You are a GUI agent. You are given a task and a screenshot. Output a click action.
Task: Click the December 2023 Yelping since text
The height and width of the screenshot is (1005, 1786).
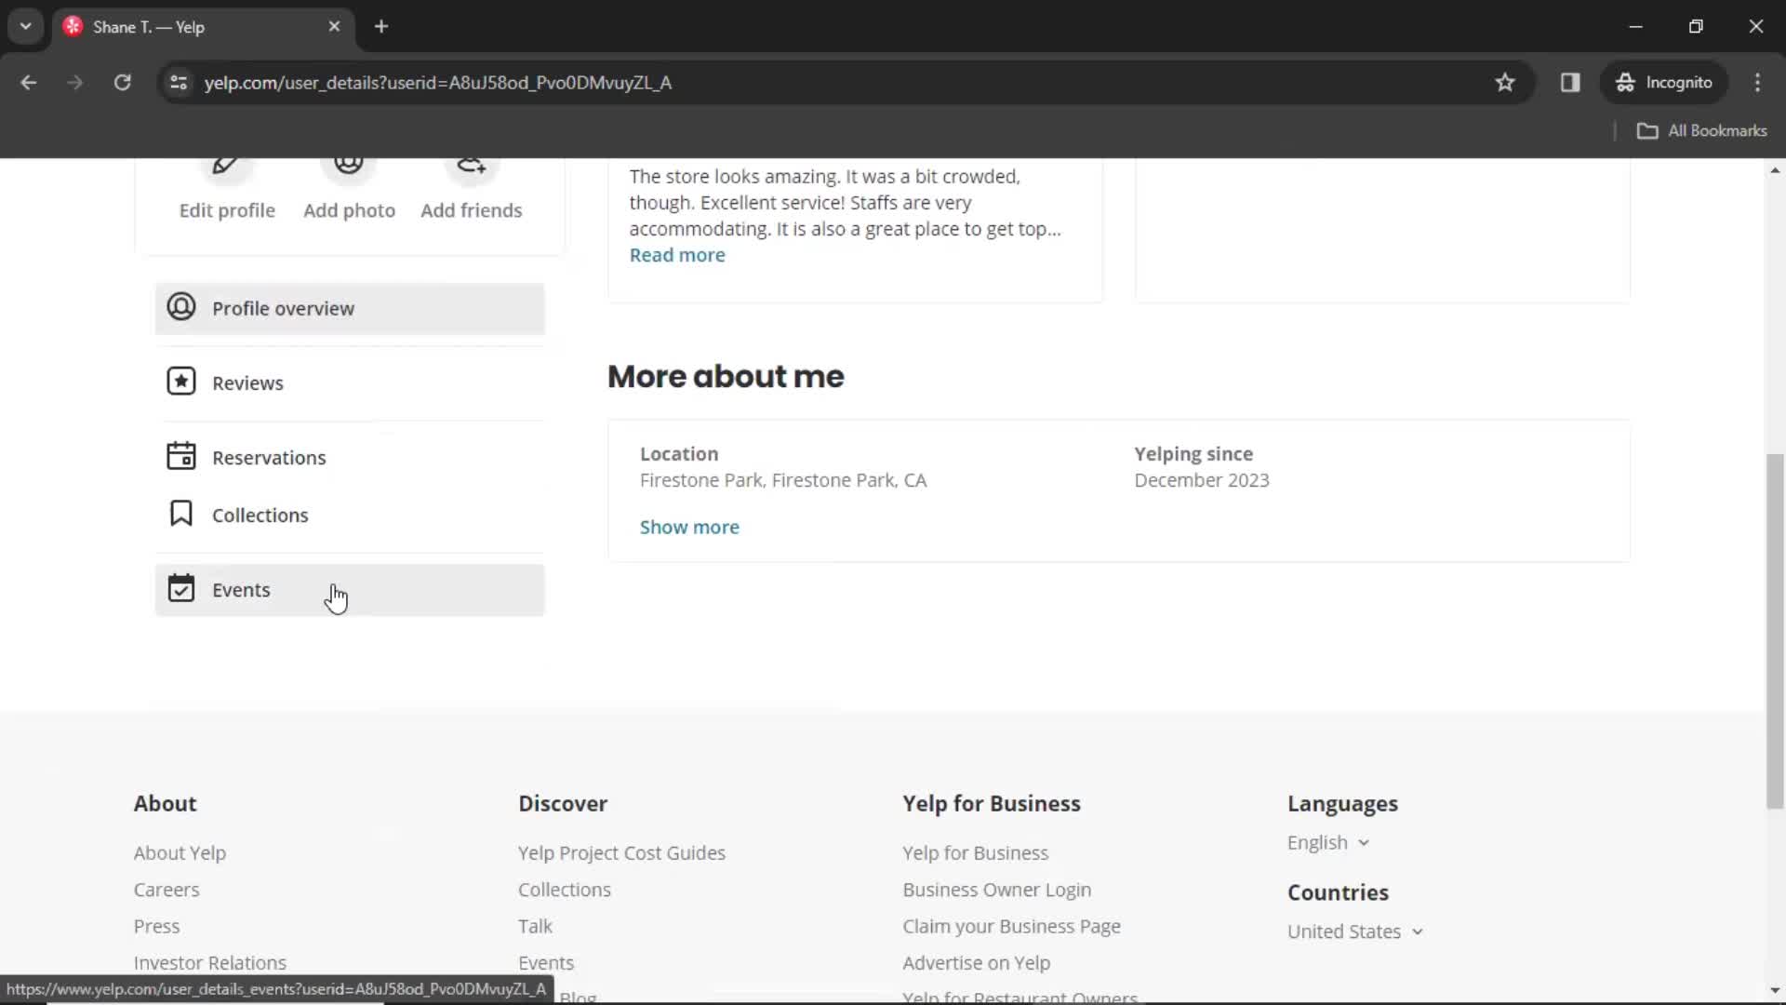click(x=1201, y=480)
